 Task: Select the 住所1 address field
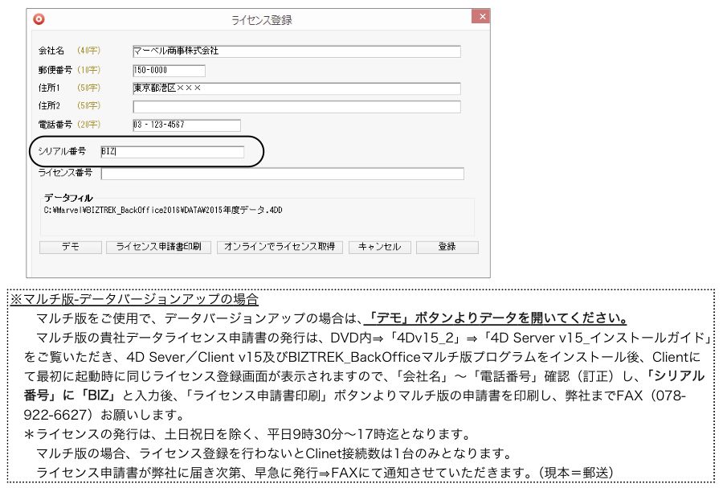(296, 88)
